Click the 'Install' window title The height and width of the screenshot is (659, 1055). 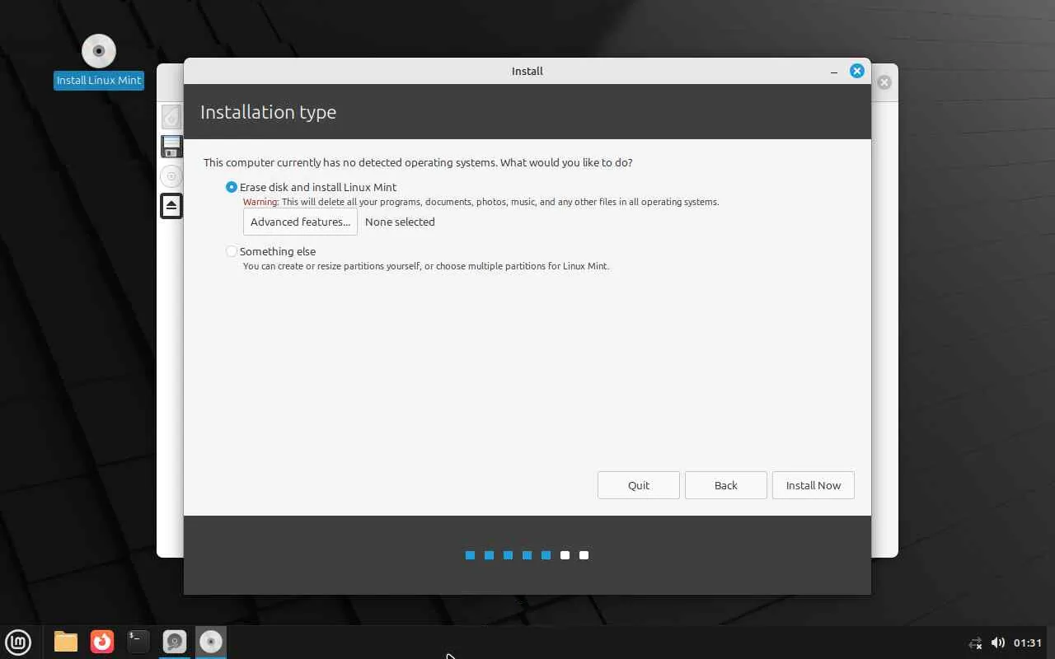point(527,71)
